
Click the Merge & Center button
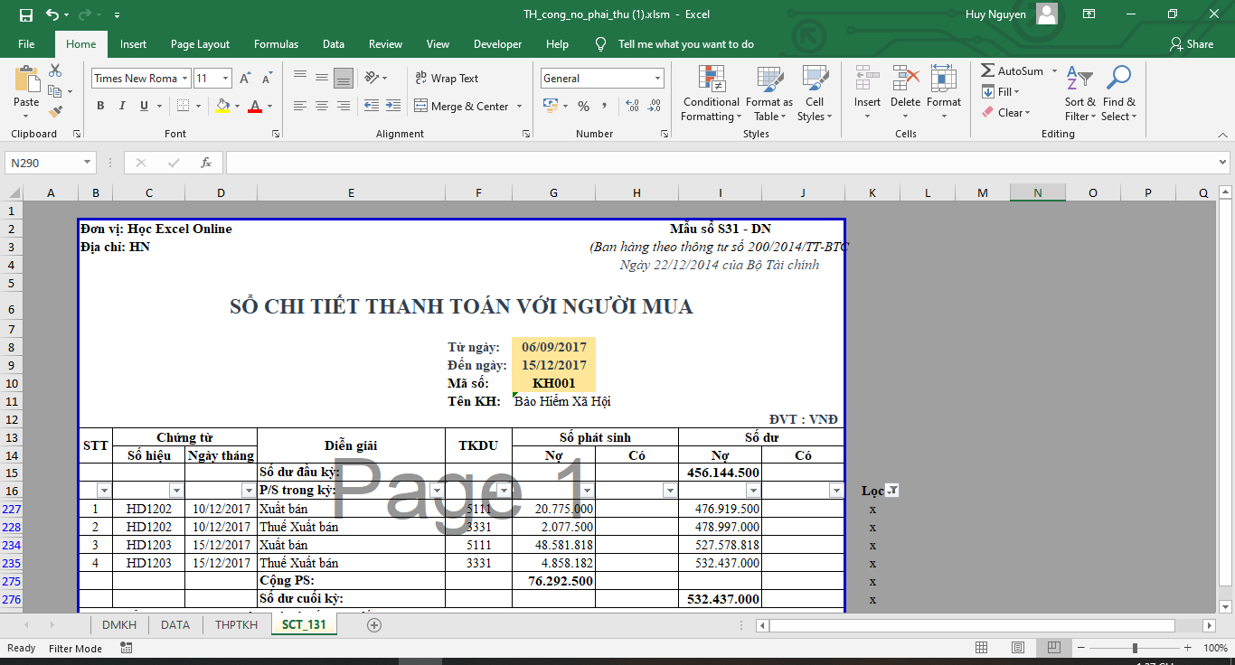(x=468, y=107)
